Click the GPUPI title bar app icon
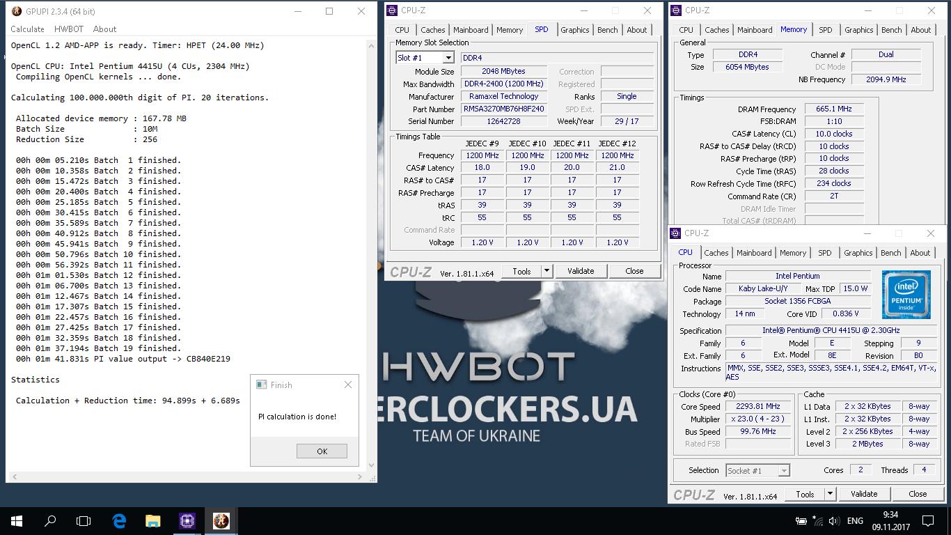 pos(17,11)
